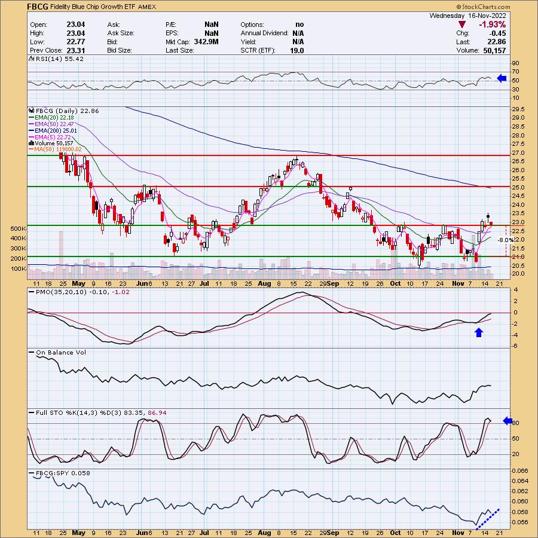Select the Prev Close value 23.31
The width and height of the screenshot is (538, 538).
[x=75, y=50]
